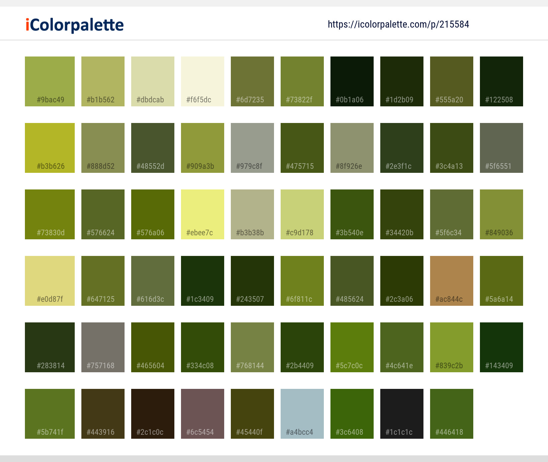Click the #6d7235 swatch
This screenshot has height=462, width=548.
coord(252,81)
